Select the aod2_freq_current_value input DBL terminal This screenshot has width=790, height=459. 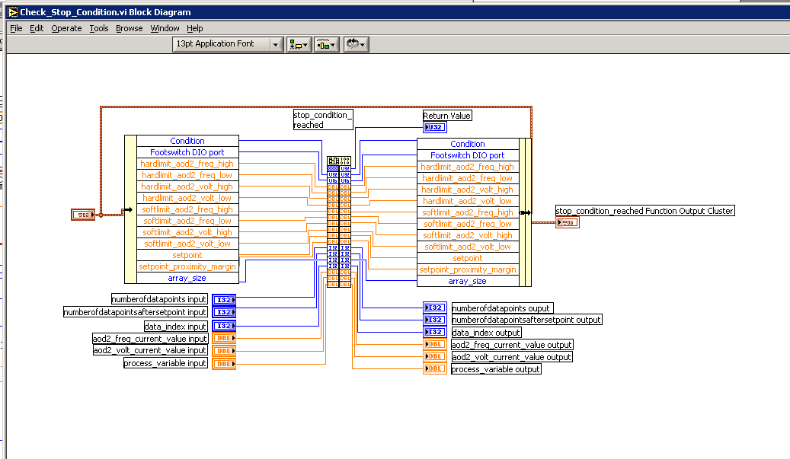click(224, 338)
